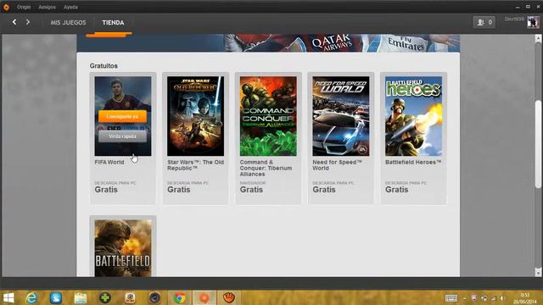Click Gratis price under Need for Speed World
Image resolution: width=543 pixels, height=305 pixels.
[324, 190]
